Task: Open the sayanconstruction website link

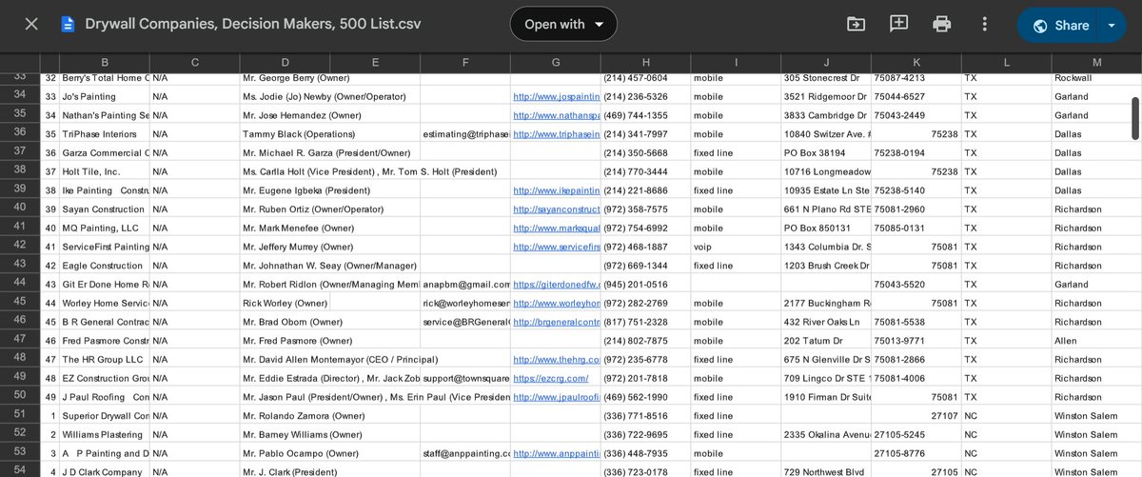Action: coord(556,209)
